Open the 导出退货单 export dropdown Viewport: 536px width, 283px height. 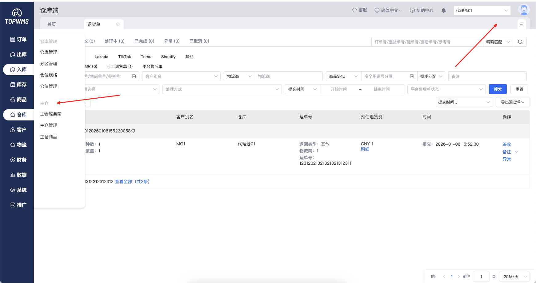click(x=512, y=102)
